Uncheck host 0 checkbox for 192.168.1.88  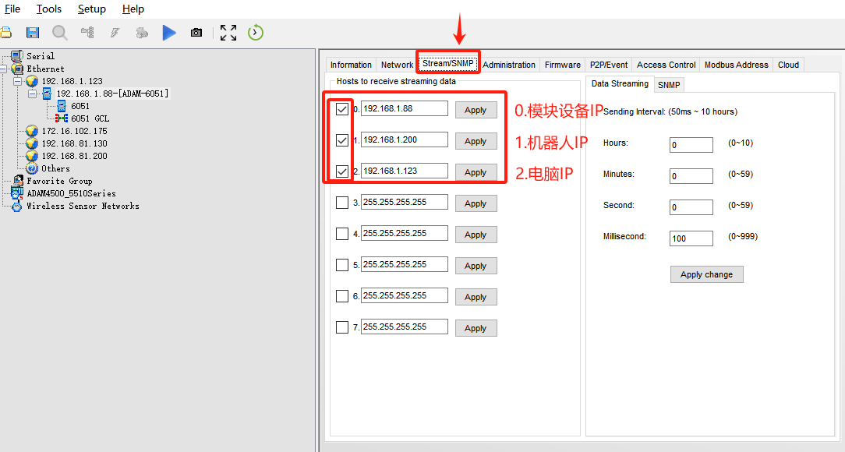pyautogui.click(x=342, y=110)
